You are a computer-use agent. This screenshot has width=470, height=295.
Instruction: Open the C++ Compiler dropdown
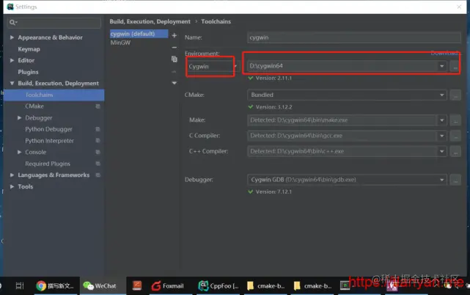coord(441,151)
